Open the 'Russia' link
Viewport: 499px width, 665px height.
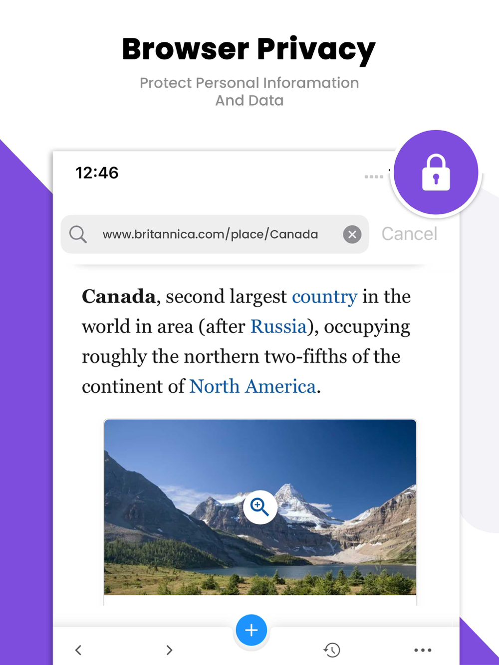click(278, 327)
